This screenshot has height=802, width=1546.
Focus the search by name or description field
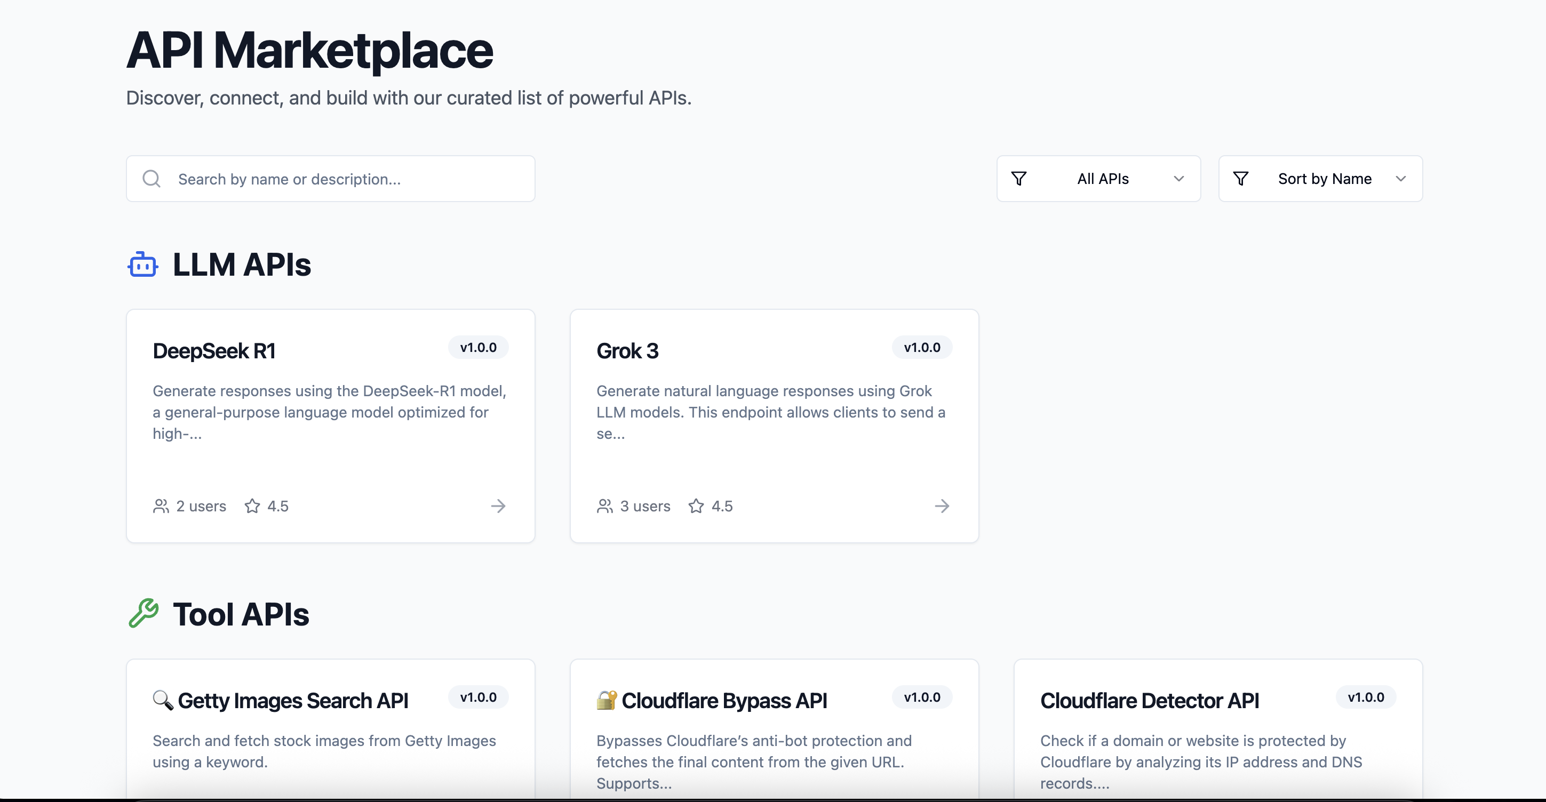tap(331, 179)
